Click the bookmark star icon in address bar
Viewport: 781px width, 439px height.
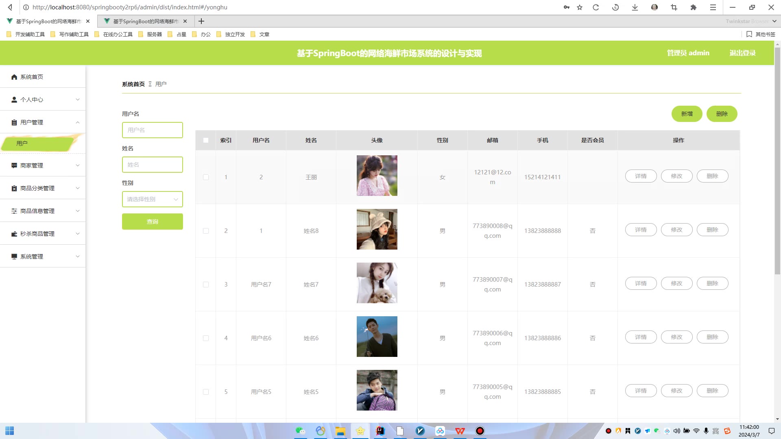580,7
